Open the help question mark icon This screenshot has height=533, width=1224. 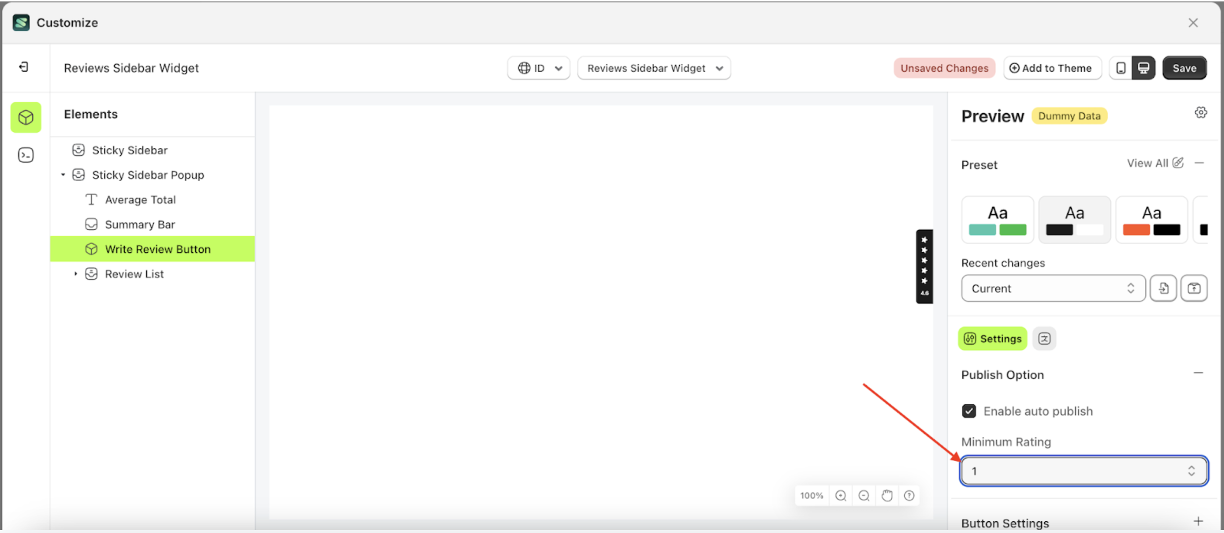909,495
